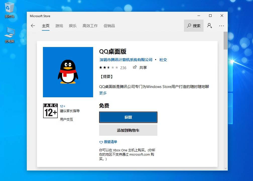Open the three-dots more menu
This screenshot has height=181, width=253.
[x=222, y=26]
